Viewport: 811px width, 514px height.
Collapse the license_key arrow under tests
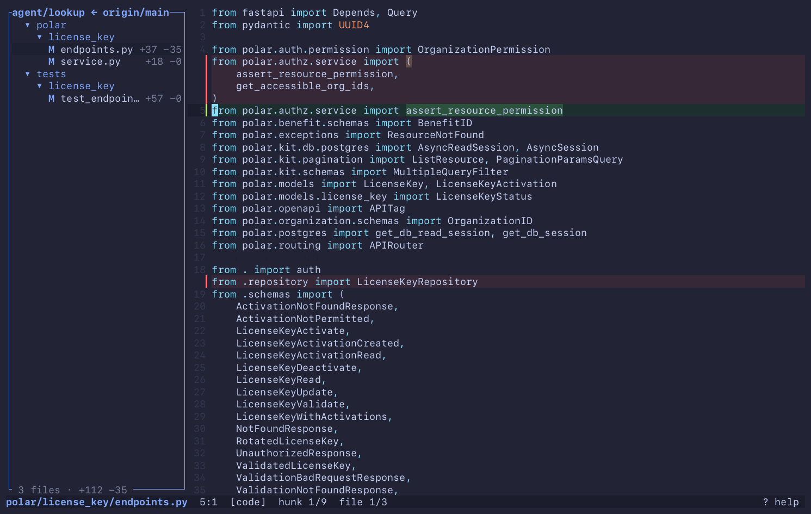coord(39,86)
